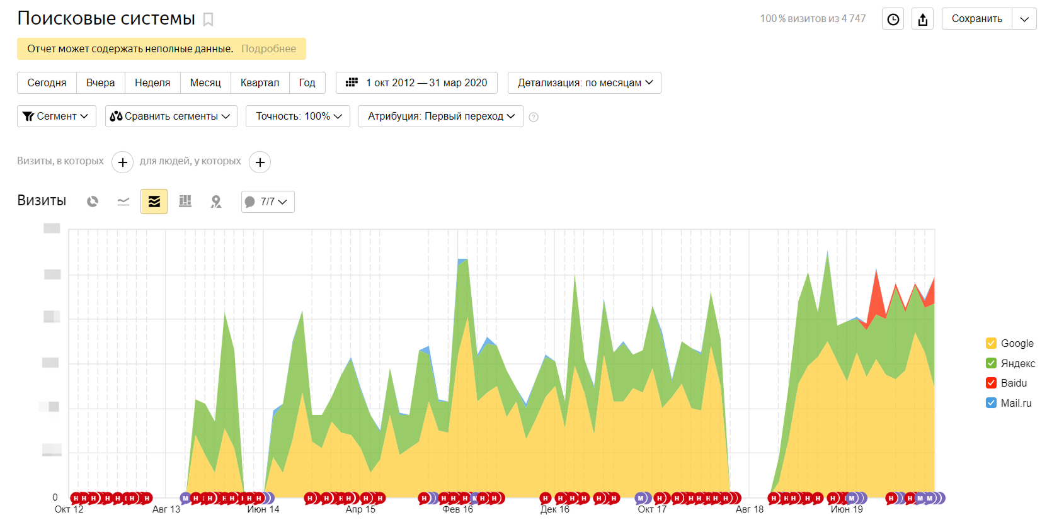The image size is (1047, 527).
Task: Select the stacked area chart icon
Action: (154, 201)
